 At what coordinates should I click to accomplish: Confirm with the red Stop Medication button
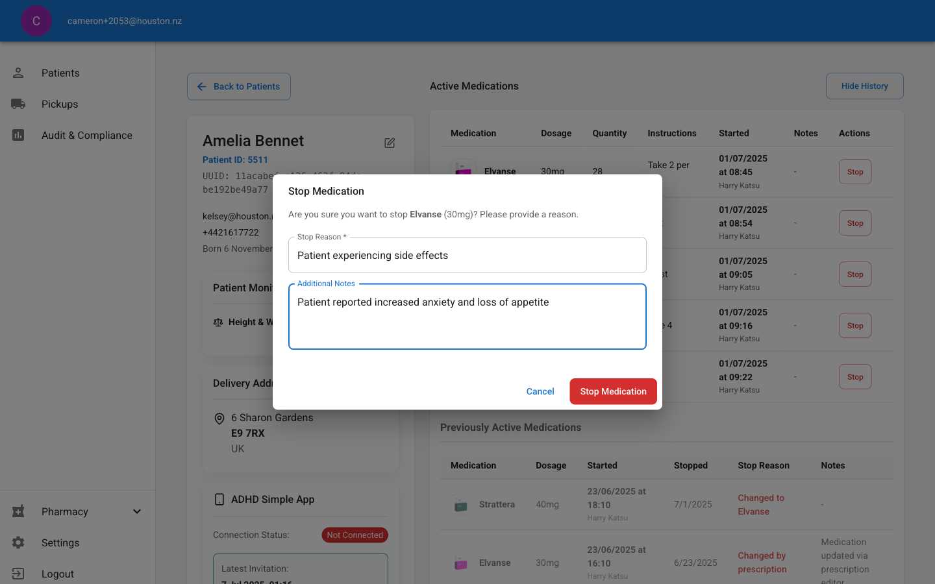[613, 391]
